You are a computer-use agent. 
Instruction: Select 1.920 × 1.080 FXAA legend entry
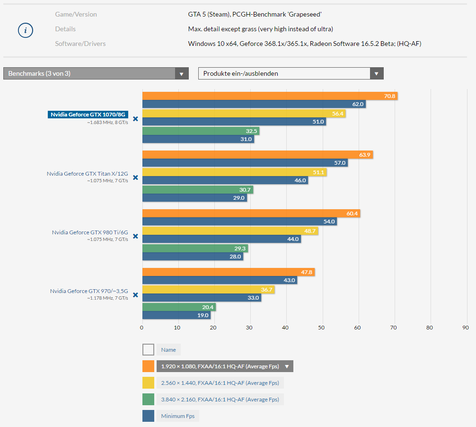pos(225,366)
